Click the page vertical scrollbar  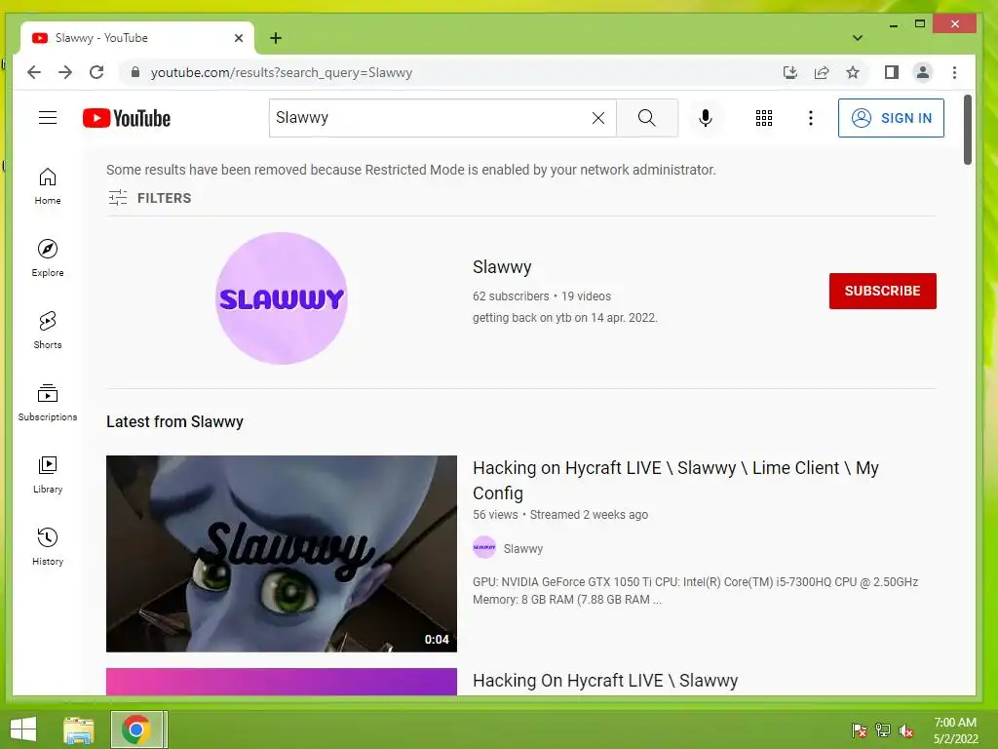(x=968, y=130)
